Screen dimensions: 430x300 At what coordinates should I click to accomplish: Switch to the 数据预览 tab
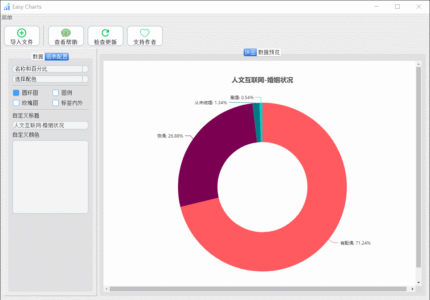[269, 52]
